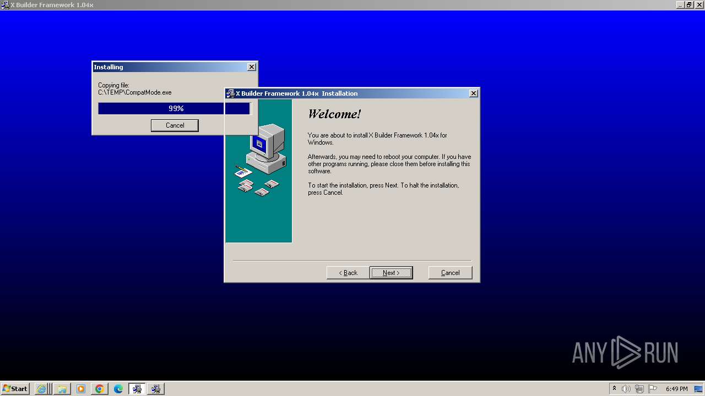Close the X Builder Framework Installation dialog
The height and width of the screenshot is (396, 705).
[x=474, y=94]
